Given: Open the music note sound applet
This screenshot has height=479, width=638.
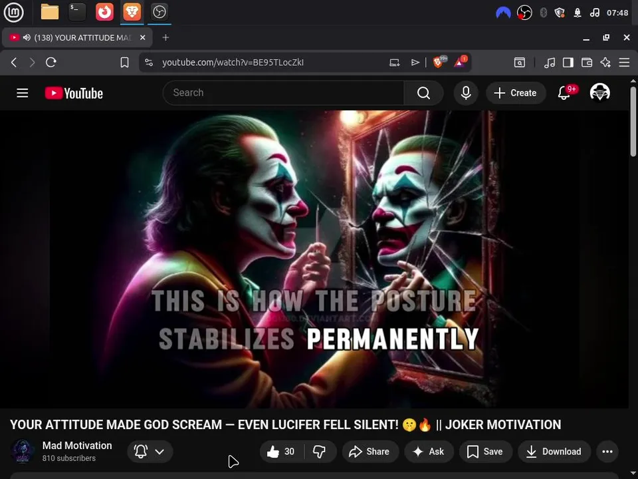Looking at the screenshot, I should click(594, 13).
